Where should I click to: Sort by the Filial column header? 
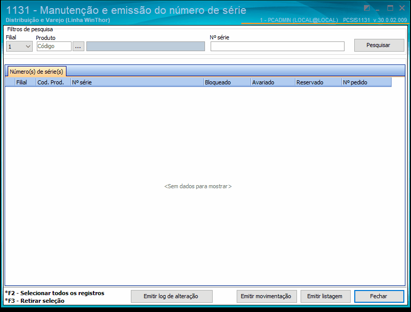(x=26, y=82)
